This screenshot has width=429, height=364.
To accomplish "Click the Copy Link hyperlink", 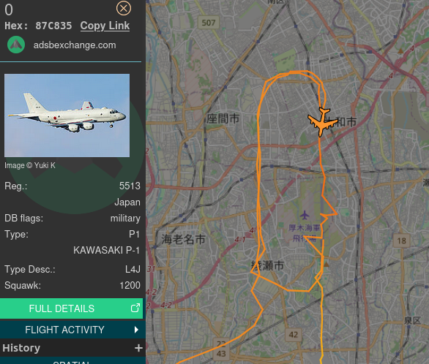I will point(105,26).
